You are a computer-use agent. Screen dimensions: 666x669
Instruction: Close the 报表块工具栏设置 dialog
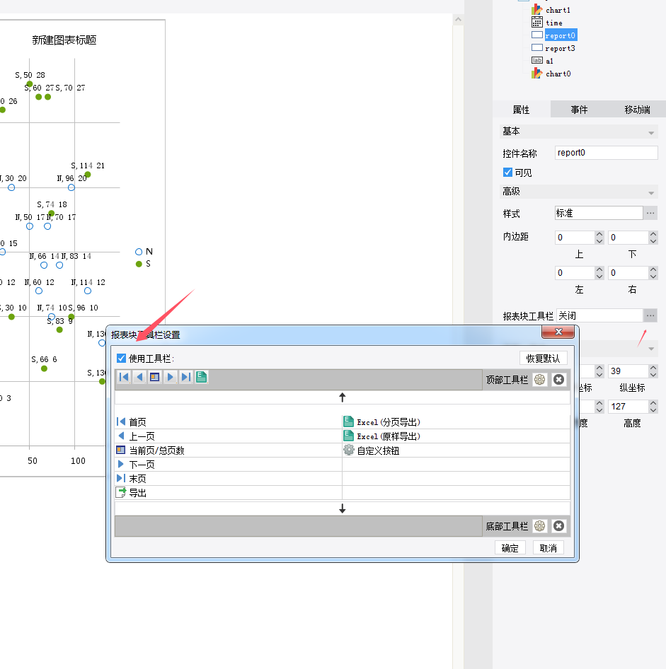(558, 332)
